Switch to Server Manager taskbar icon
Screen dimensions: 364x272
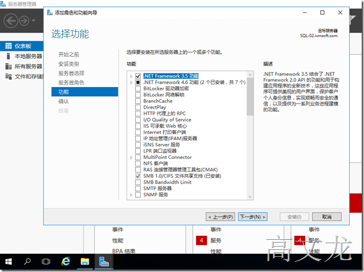tap(104, 262)
